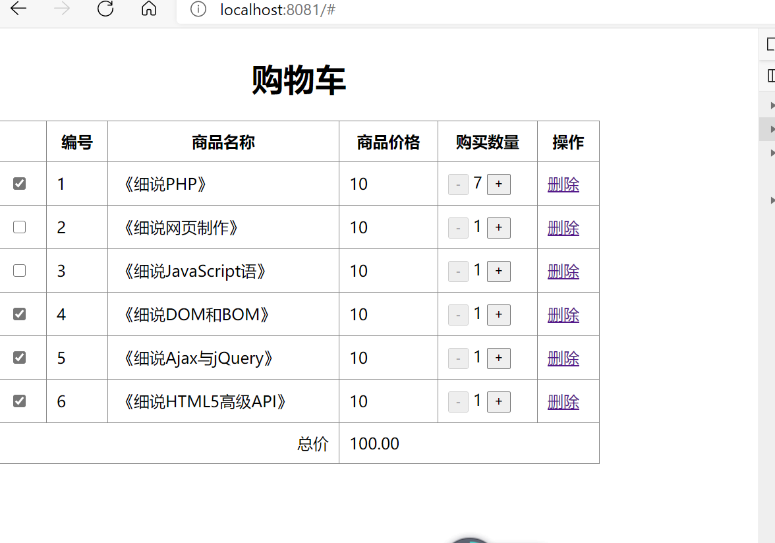Delete 《细说Ajax与jQuery》 via its 删除 link
This screenshot has width=775, height=543.
pyautogui.click(x=563, y=358)
